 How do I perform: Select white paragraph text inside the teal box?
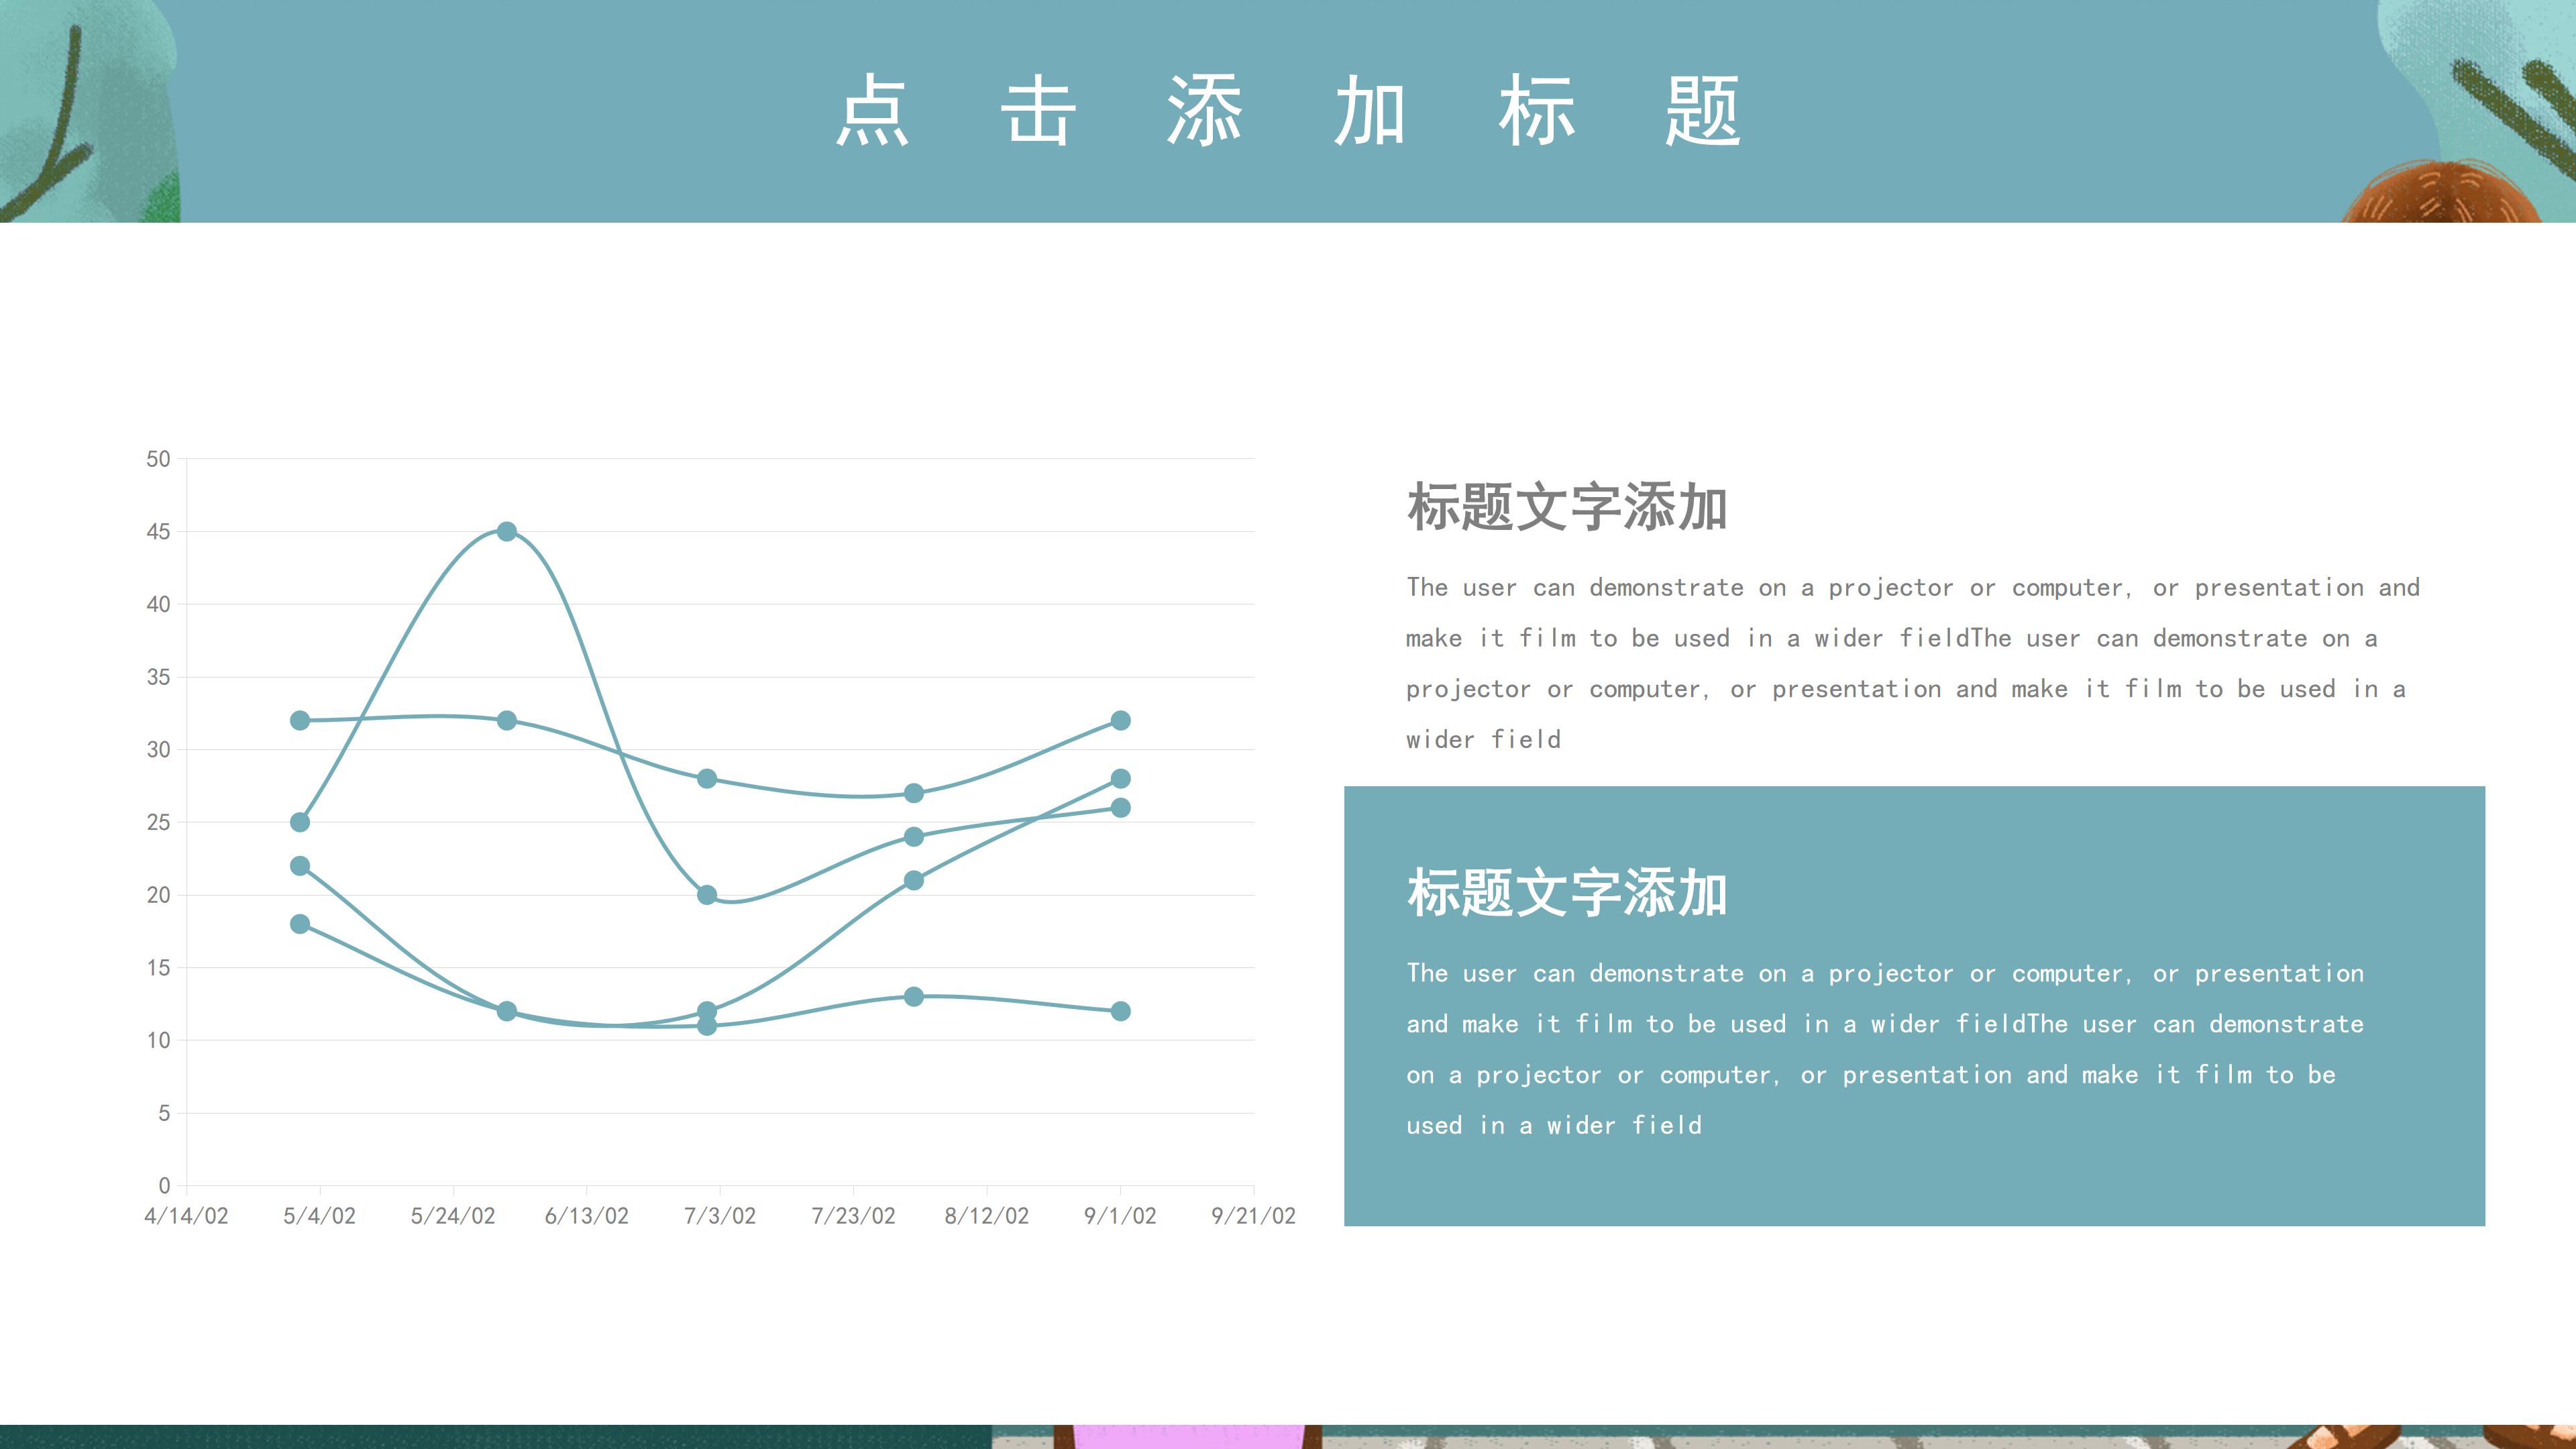click(x=1885, y=1049)
